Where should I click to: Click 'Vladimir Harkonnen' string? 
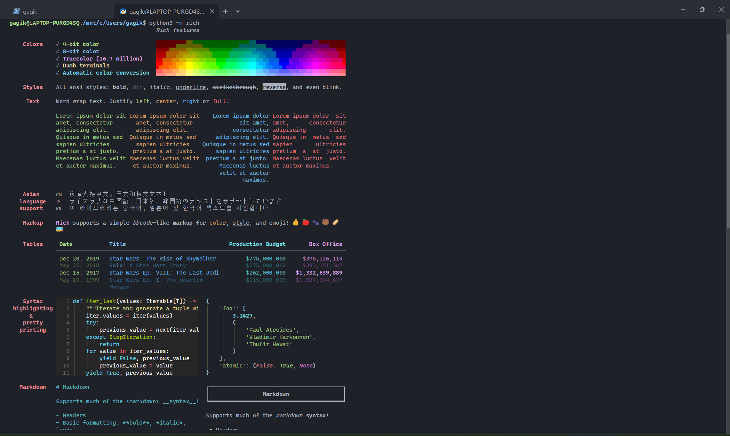pyautogui.click(x=279, y=337)
